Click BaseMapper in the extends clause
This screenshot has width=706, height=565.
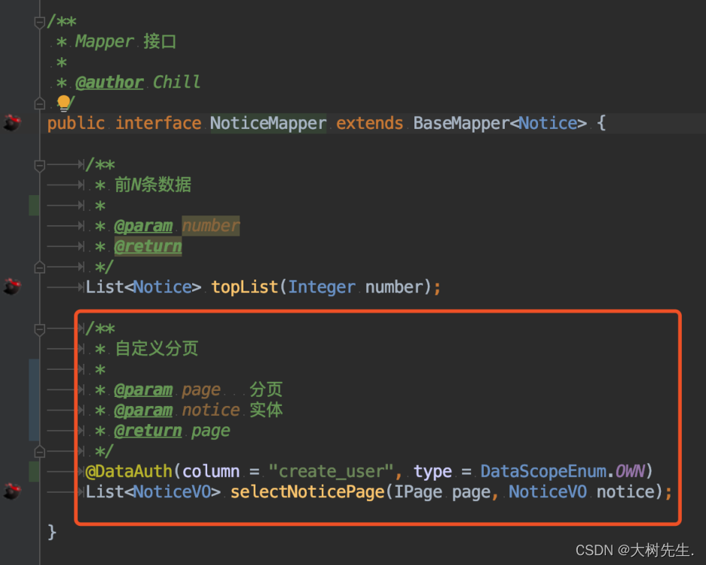click(461, 123)
